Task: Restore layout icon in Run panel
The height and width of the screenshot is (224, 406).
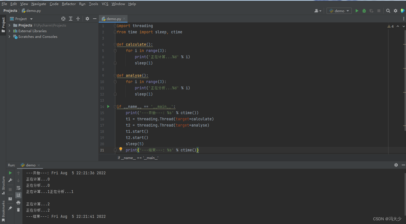Action: point(10,199)
